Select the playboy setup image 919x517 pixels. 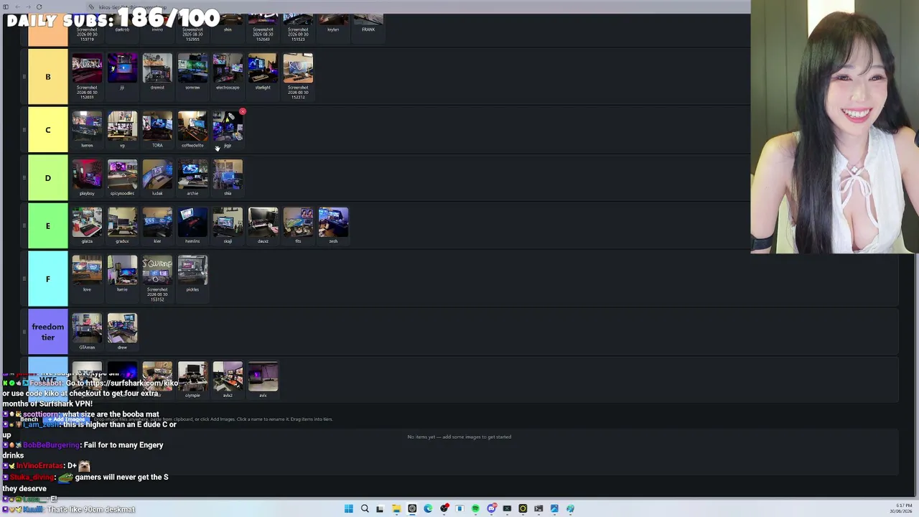87,174
